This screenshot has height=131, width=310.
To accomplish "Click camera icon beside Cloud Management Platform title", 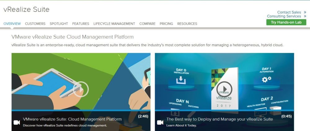I will point(17,122).
